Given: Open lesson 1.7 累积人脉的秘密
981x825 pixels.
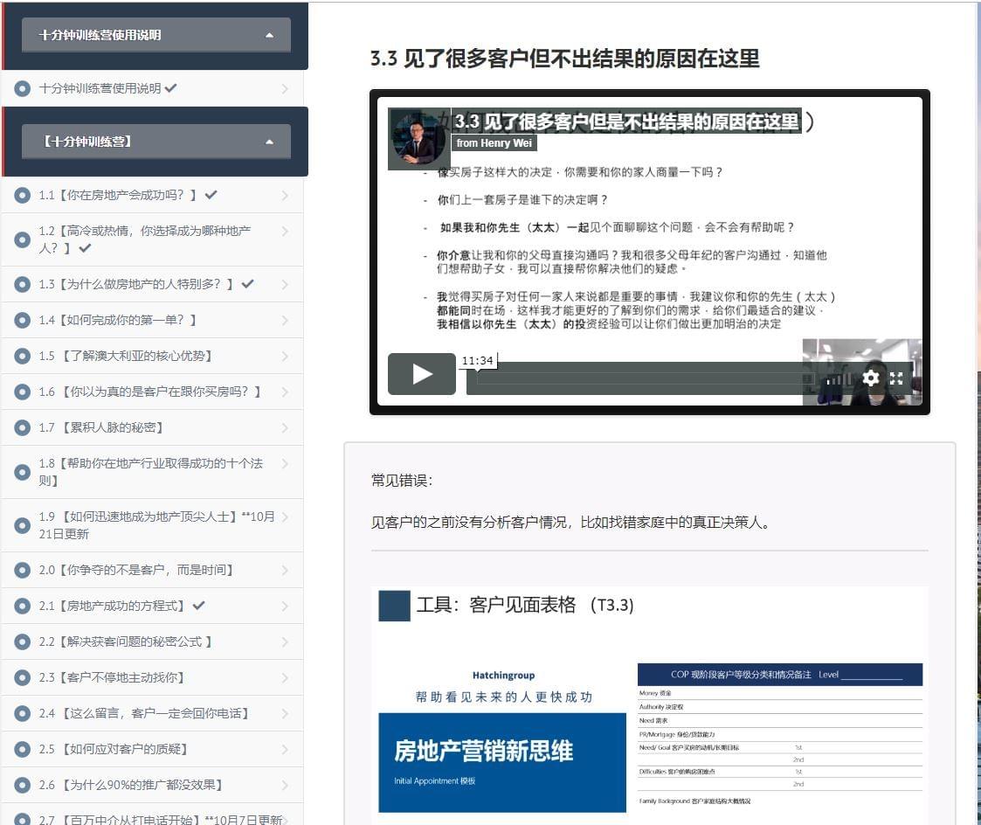Looking at the screenshot, I should tap(101, 427).
